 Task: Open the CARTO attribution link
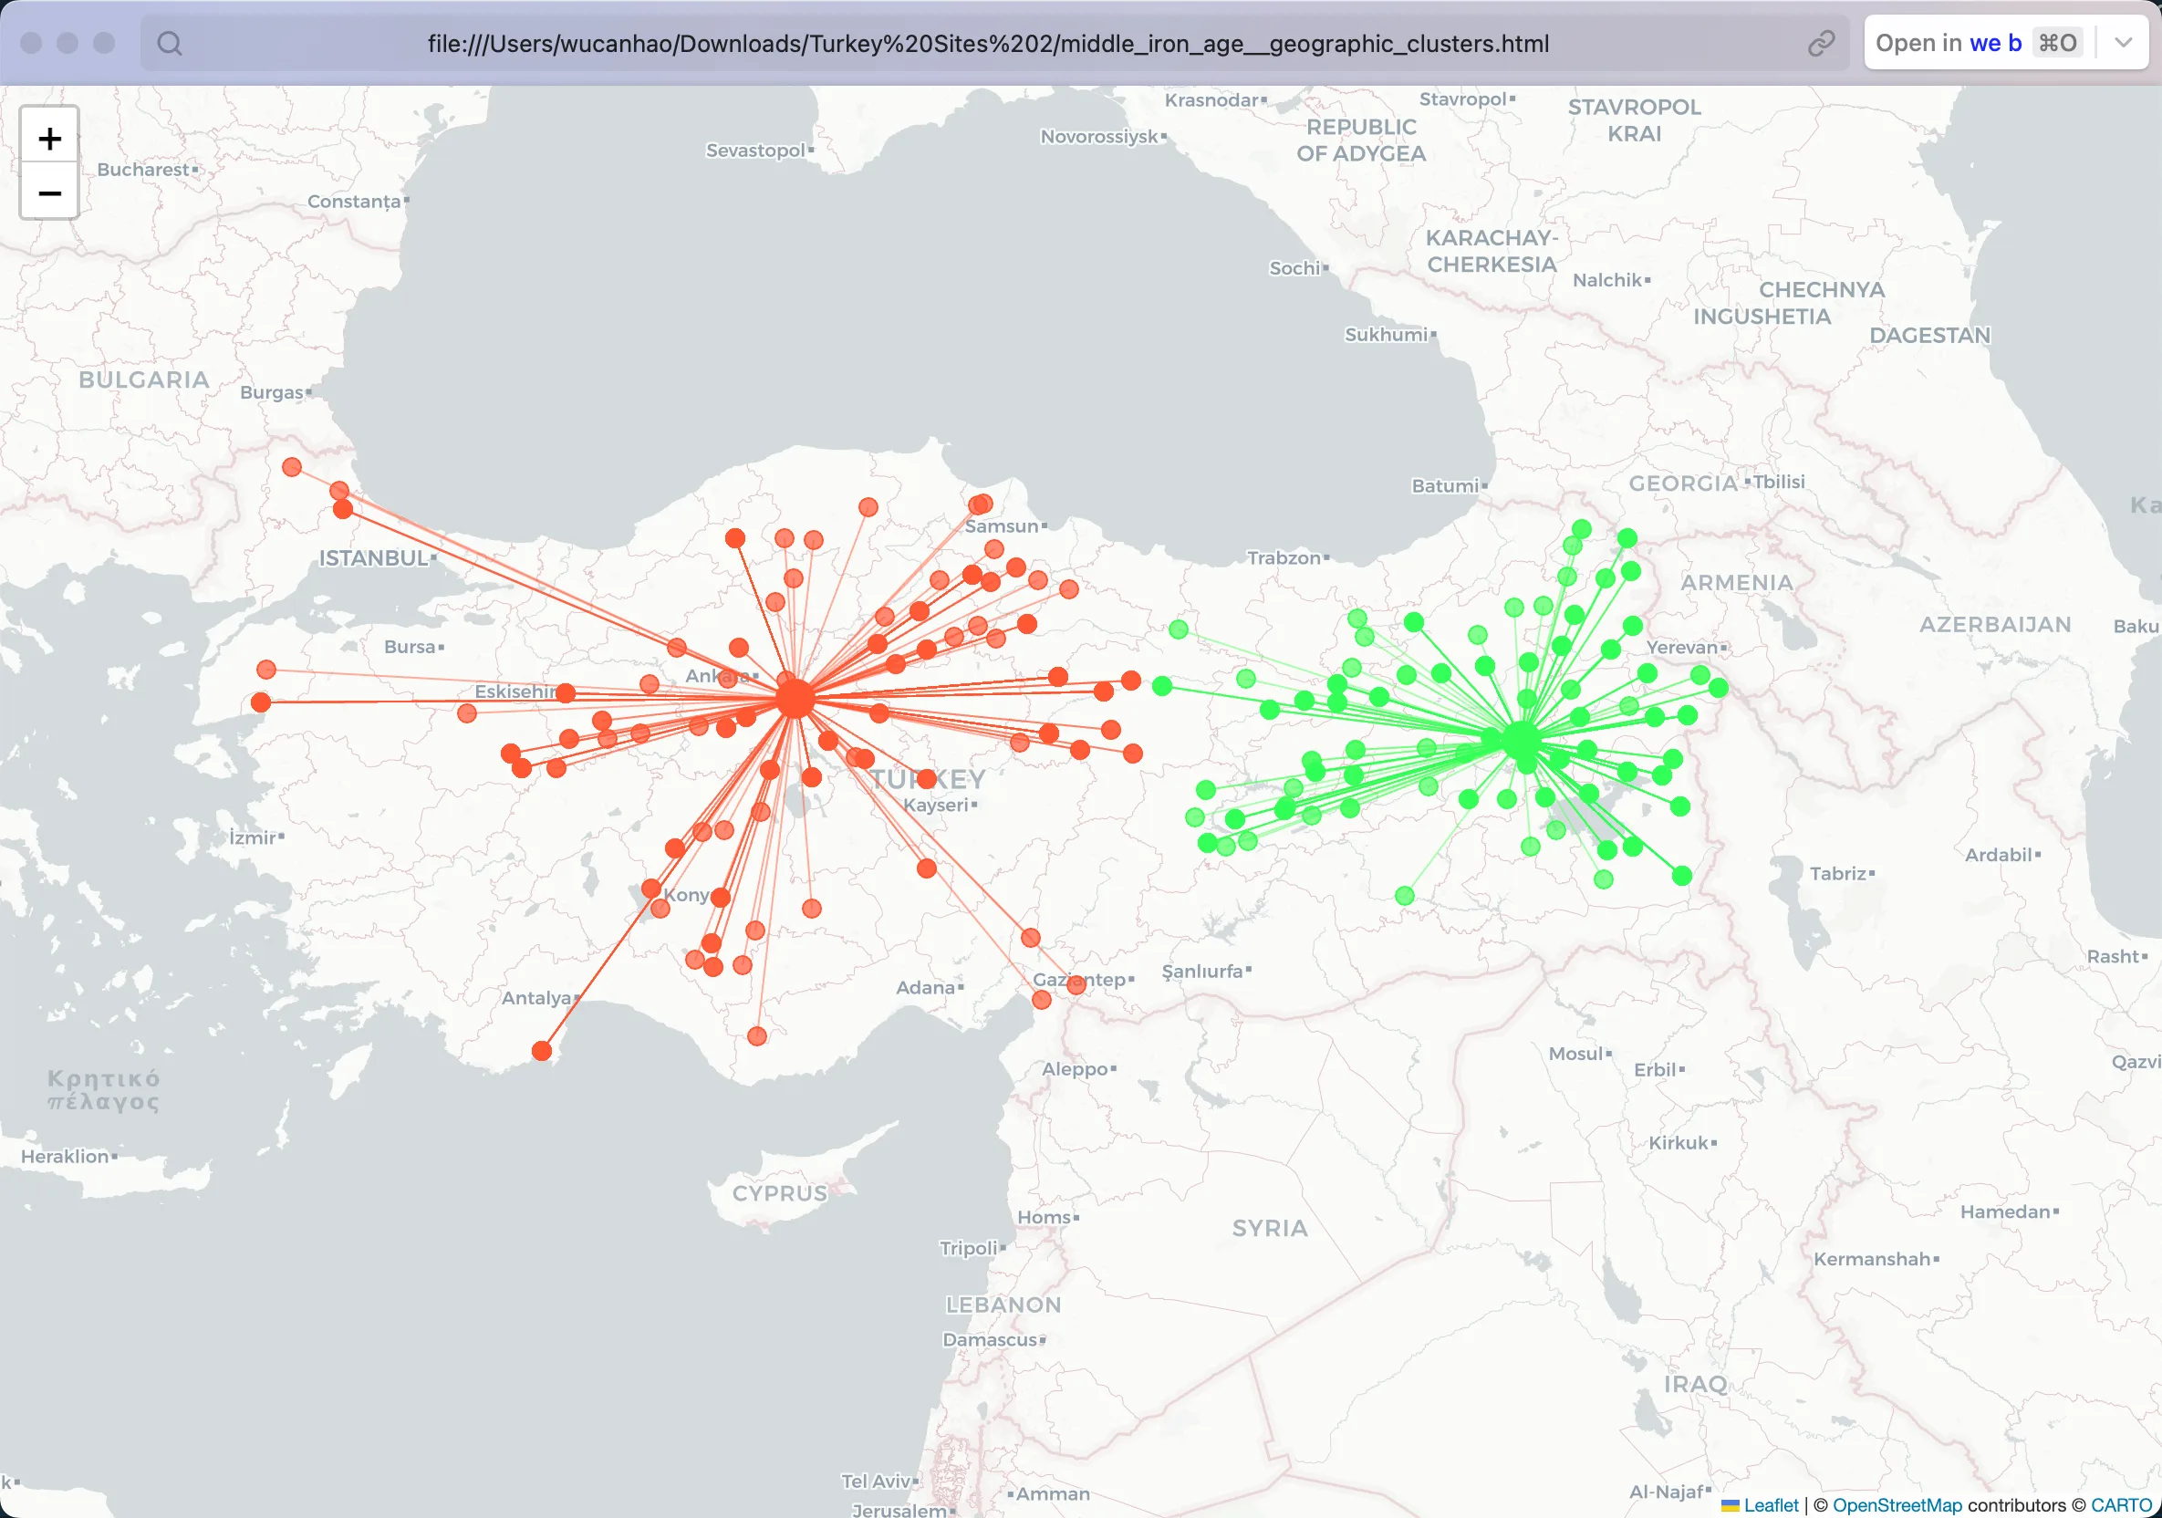click(x=2122, y=1505)
